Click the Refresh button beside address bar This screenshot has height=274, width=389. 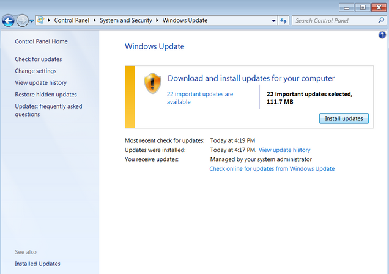click(x=284, y=21)
